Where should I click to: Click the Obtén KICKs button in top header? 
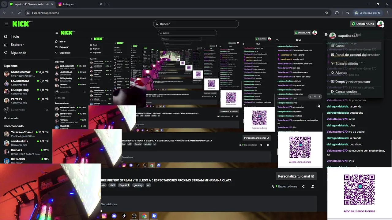[x=363, y=24]
